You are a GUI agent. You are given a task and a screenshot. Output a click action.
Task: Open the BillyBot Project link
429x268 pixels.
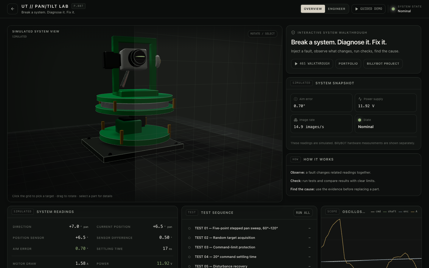383,64
